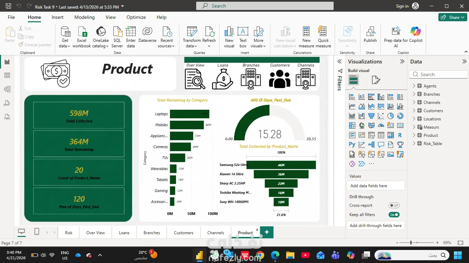Choose the Donut chart visual icon
This screenshot has height=263, width=469.
click(400, 116)
